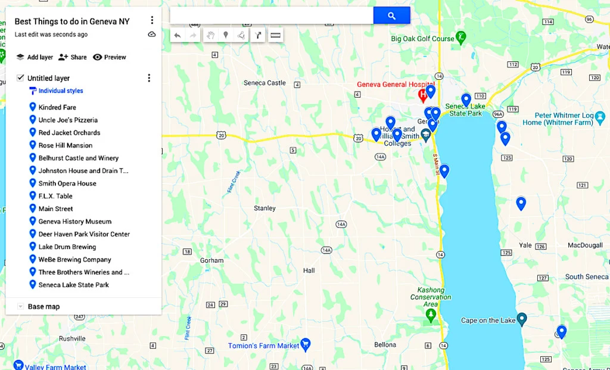Click the blue search magnifier button
The height and width of the screenshot is (370, 610).
tap(392, 15)
